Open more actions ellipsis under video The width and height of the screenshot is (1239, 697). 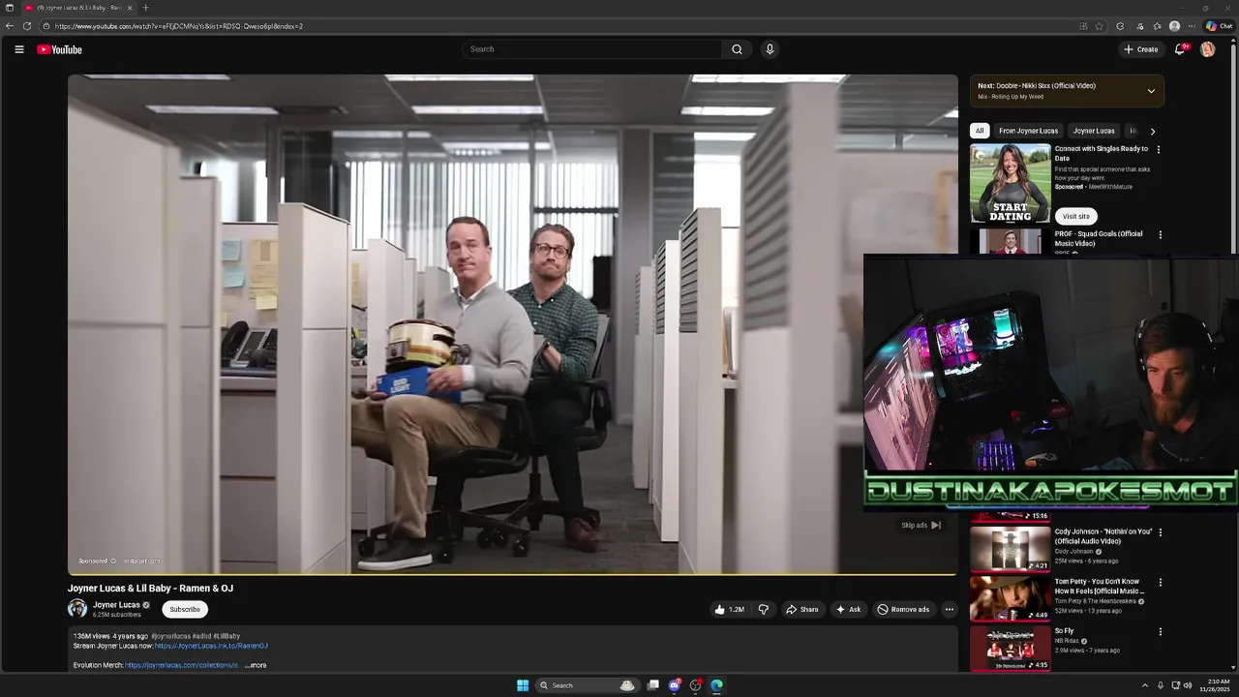pyautogui.click(x=950, y=609)
